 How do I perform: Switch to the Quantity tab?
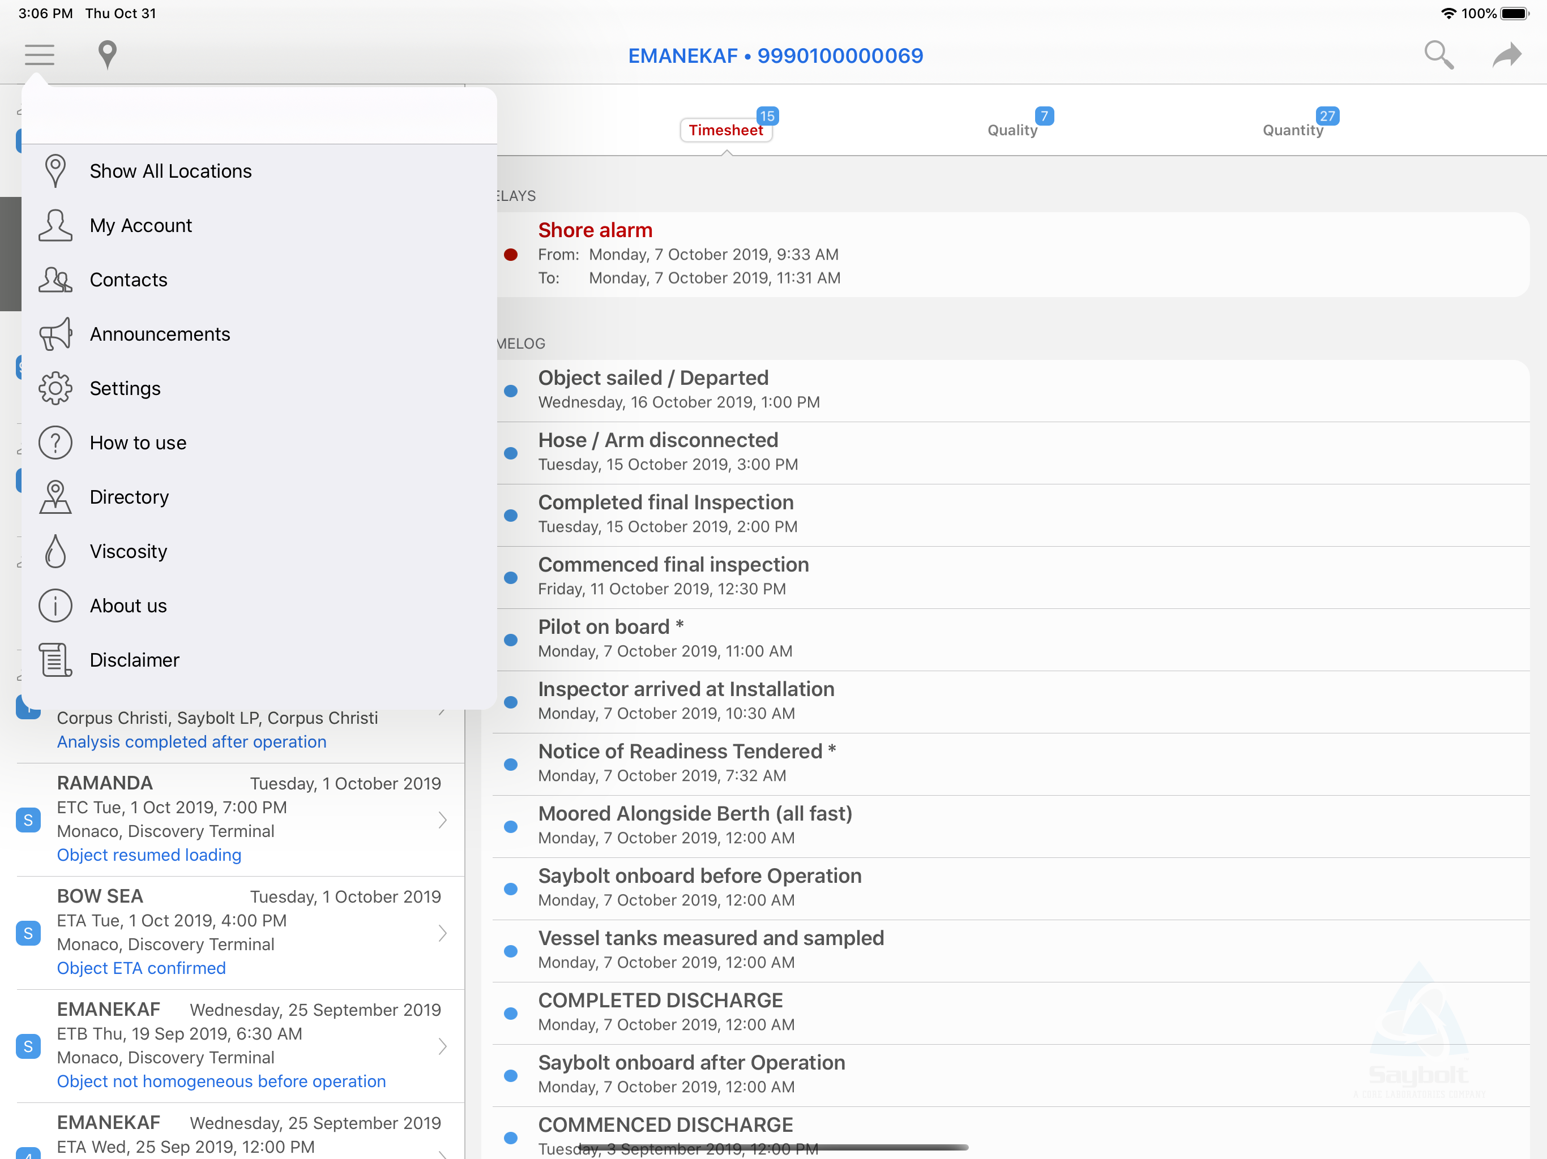[1292, 130]
